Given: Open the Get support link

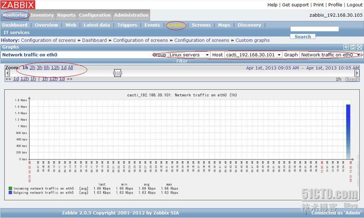Looking at the screenshot, I should tap(295, 5).
